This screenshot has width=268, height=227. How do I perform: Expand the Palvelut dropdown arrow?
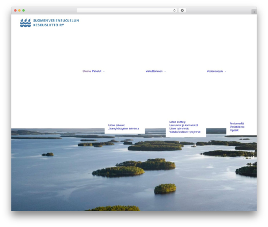pos(104,71)
